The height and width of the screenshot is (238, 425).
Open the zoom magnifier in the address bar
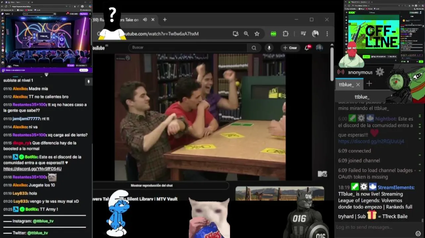point(246,34)
